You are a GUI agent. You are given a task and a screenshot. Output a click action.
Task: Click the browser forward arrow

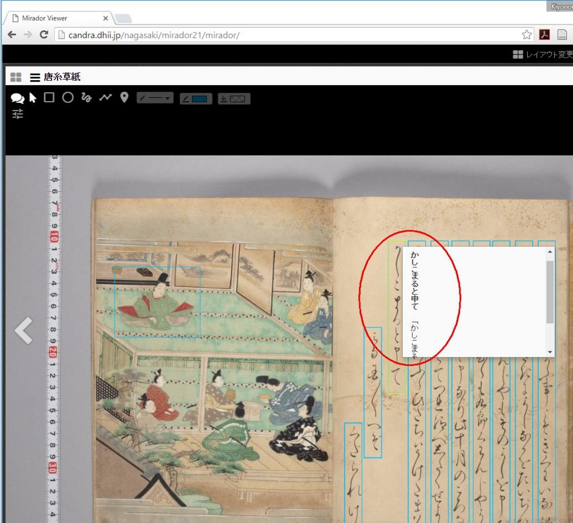point(28,35)
